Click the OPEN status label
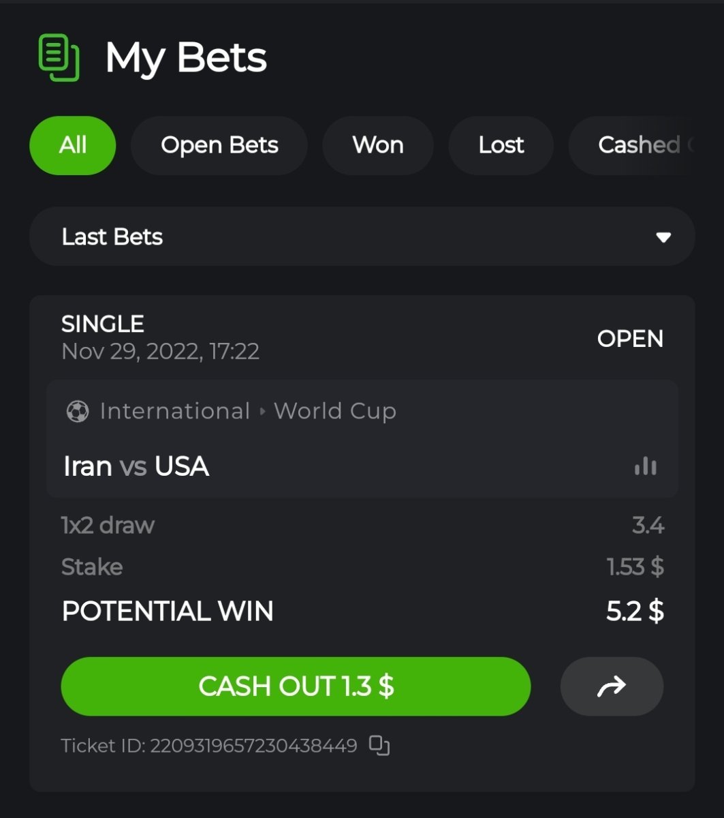The width and height of the screenshot is (724, 818). point(630,339)
